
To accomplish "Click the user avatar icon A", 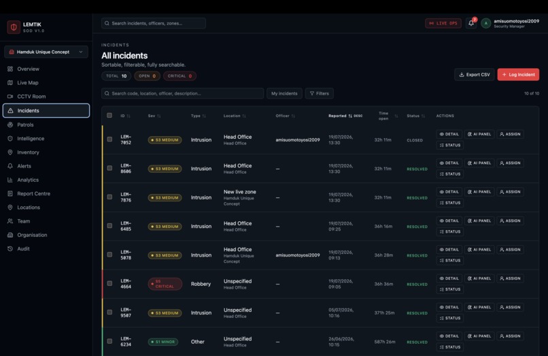I will point(485,23).
